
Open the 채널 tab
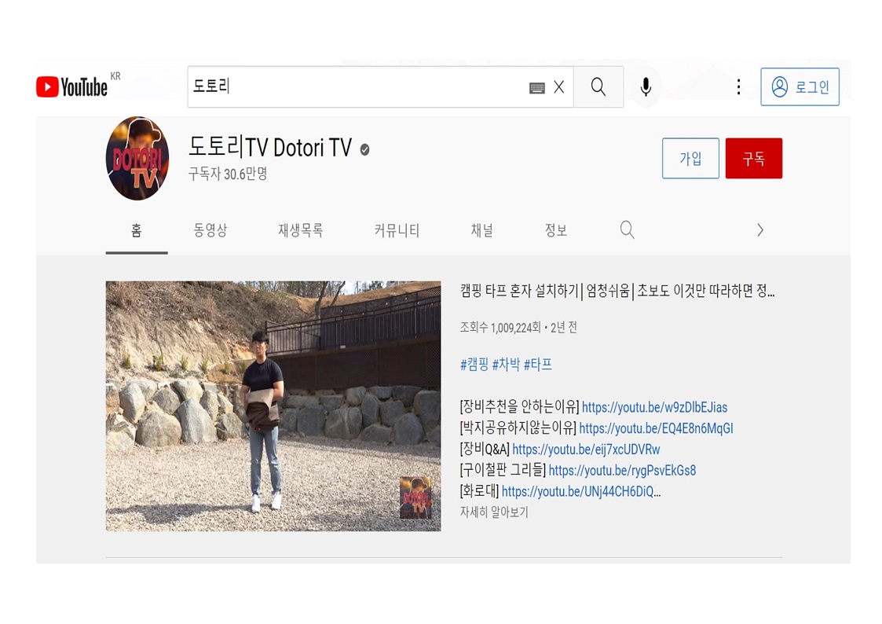(482, 231)
